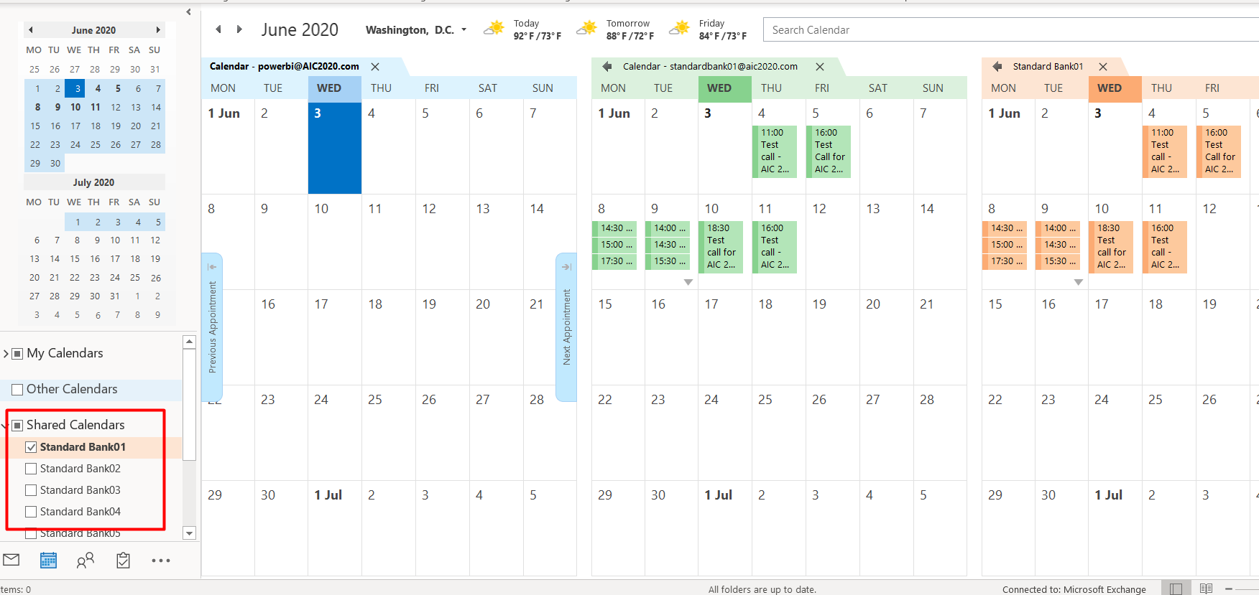Collapse the folder pane with the chevron
This screenshot has height=595, width=1259.
click(188, 11)
